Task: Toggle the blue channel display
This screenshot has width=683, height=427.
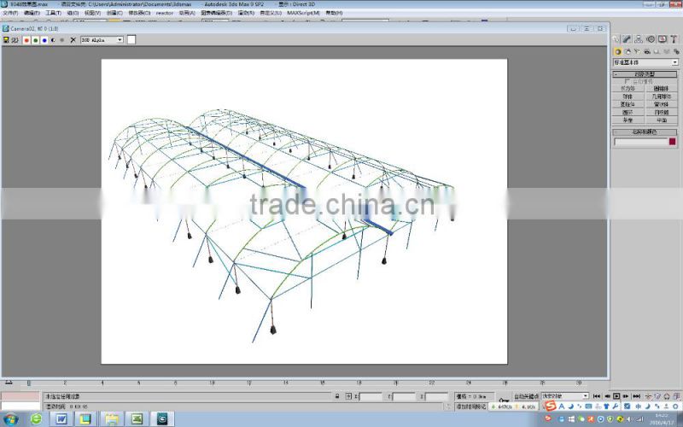Action: [x=44, y=39]
